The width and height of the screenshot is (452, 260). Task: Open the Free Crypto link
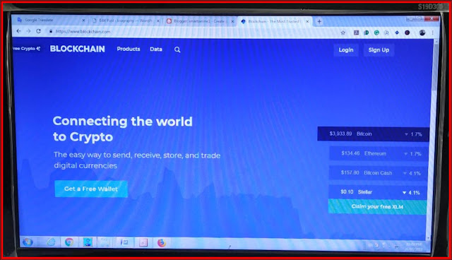click(26, 49)
